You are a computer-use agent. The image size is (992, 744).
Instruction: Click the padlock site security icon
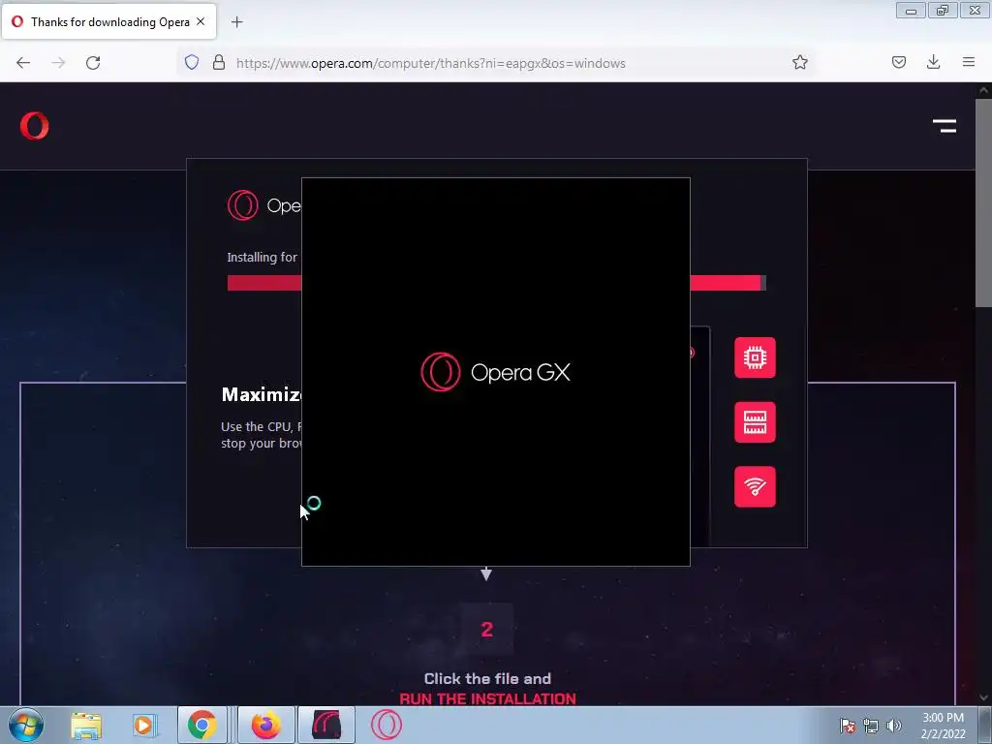click(218, 62)
